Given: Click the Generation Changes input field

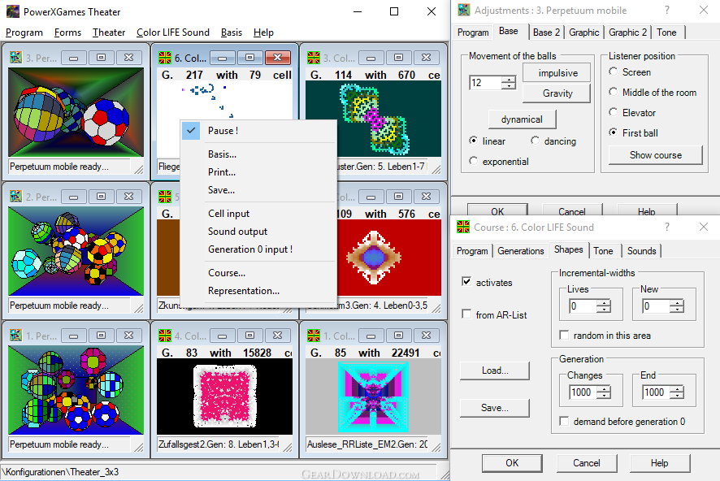Looking at the screenshot, I should 579,392.
